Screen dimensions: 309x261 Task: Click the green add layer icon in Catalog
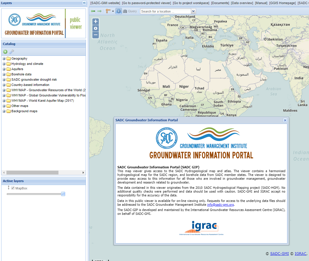point(5,52)
